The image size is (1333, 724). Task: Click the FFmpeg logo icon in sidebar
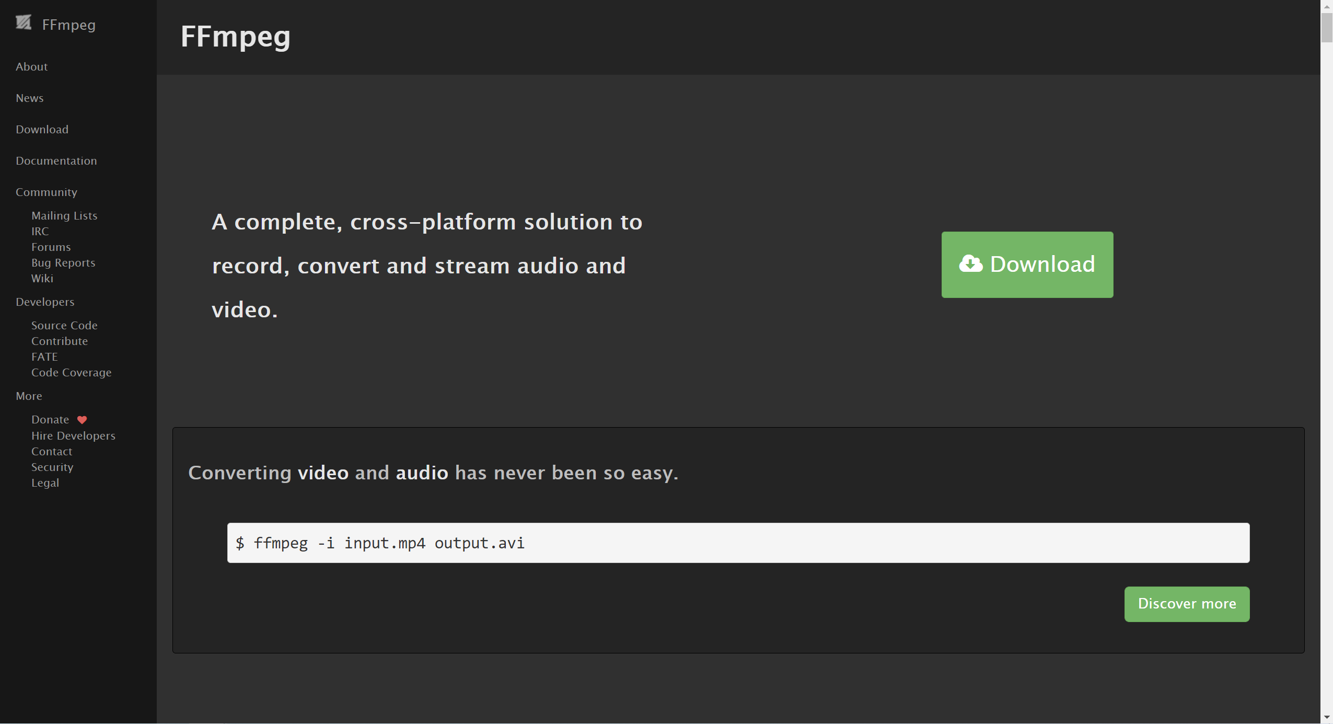(x=24, y=23)
